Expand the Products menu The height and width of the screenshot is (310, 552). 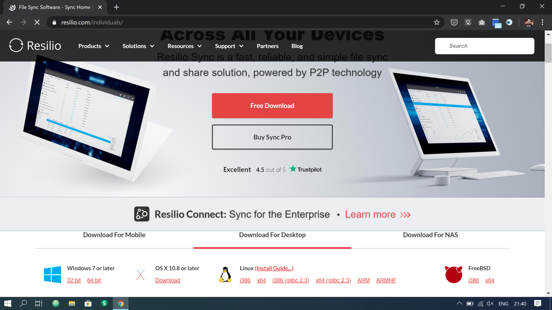coord(94,46)
